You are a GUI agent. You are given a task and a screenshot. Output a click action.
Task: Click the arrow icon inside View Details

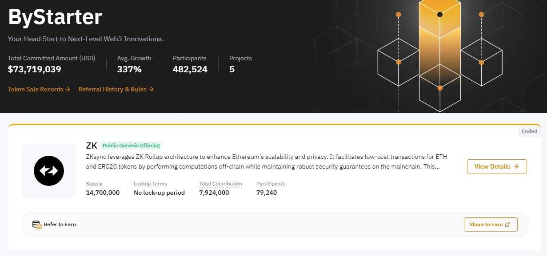point(516,166)
